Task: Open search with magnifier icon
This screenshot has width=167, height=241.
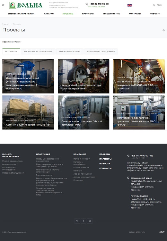Action: (x=154, y=5)
